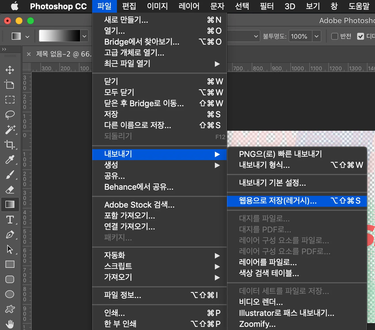Select the Custom Shape tool
The image size is (375, 330).
click(10, 309)
